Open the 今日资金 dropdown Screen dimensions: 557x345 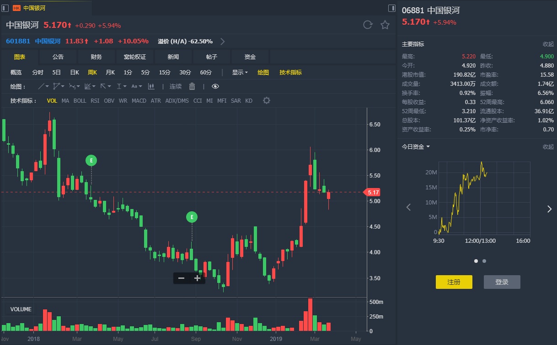416,147
